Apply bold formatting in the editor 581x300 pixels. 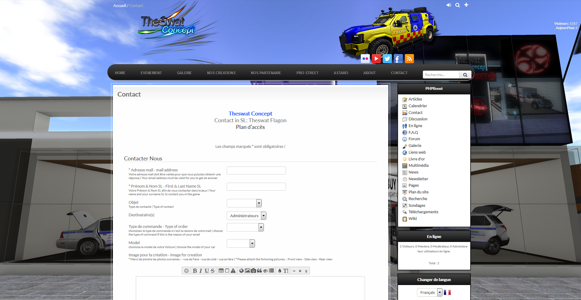(x=195, y=271)
